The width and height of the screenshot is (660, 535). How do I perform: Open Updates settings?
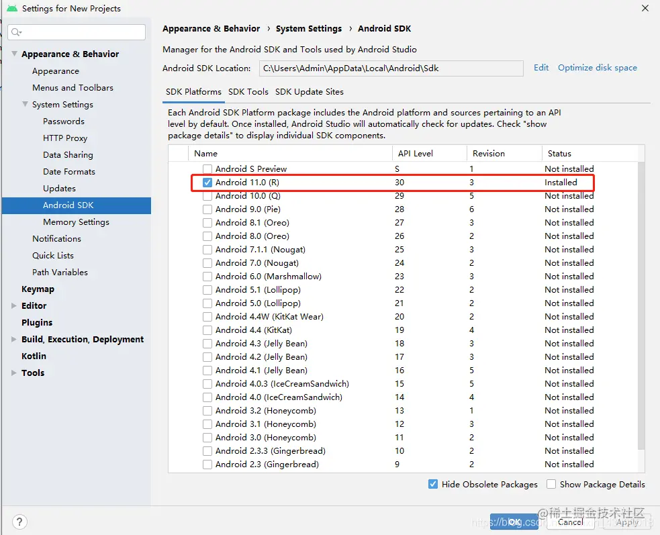pos(59,189)
